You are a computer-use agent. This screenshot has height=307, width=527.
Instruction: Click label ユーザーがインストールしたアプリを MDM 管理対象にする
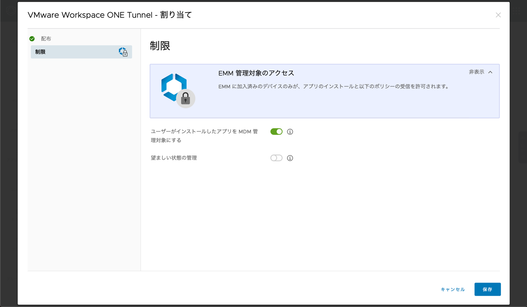(204, 136)
